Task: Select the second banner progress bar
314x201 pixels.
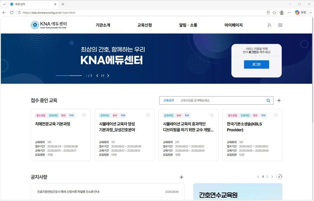Action: (x=75, y=75)
